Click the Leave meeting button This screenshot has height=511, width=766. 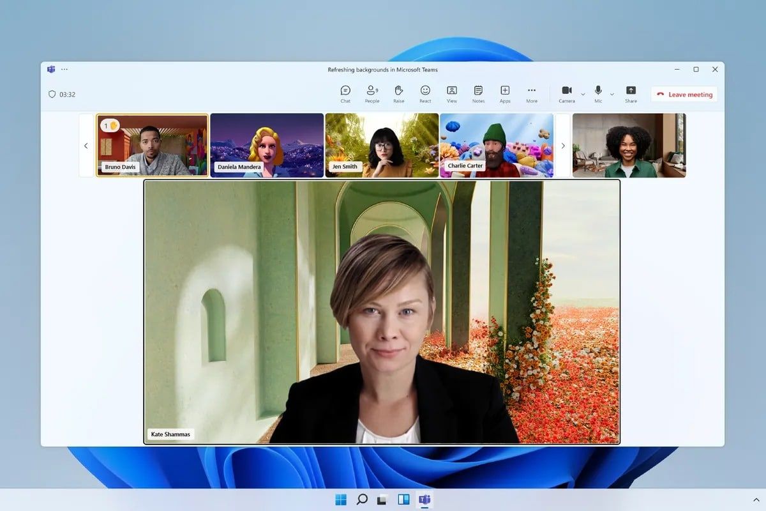coord(684,94)
